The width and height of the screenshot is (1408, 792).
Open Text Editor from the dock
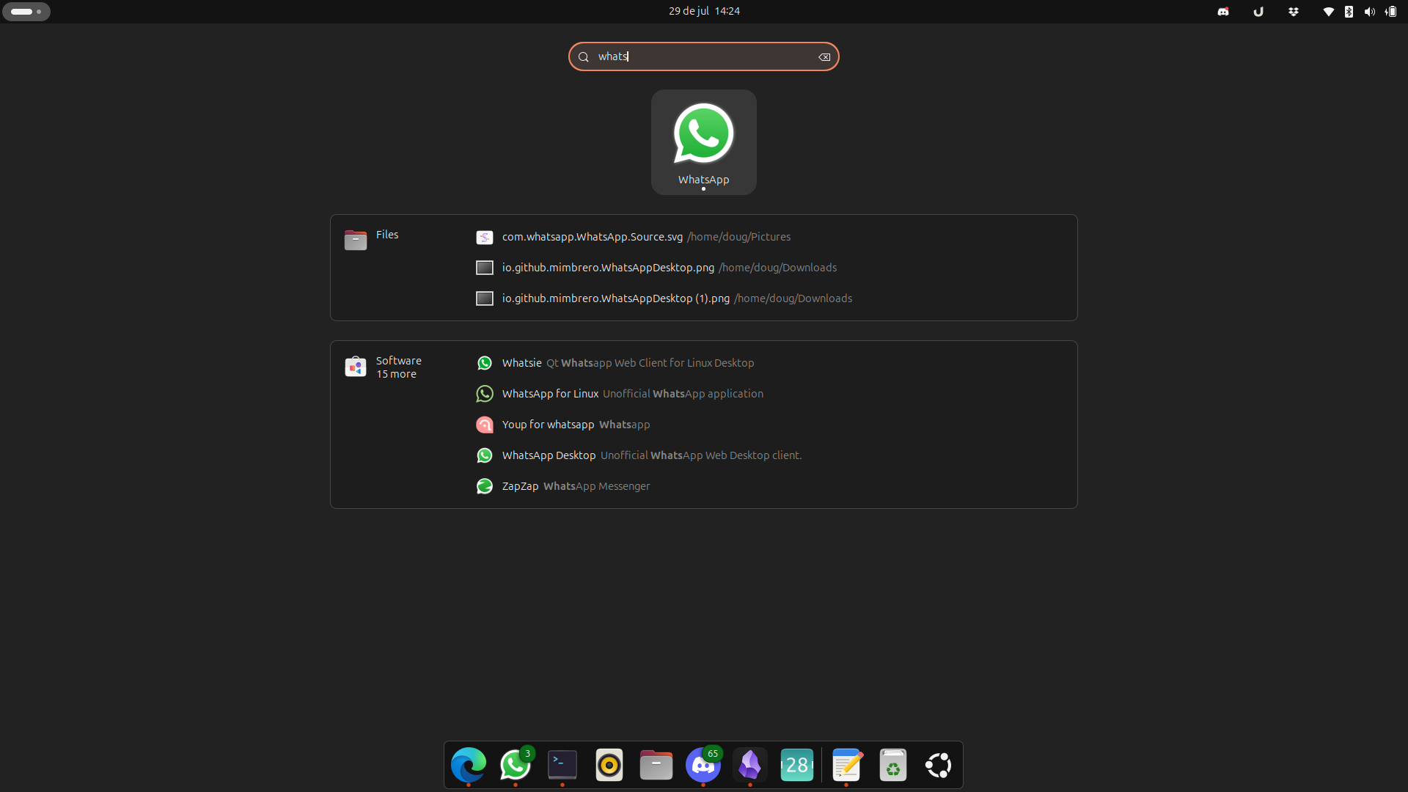click(847, 766)
